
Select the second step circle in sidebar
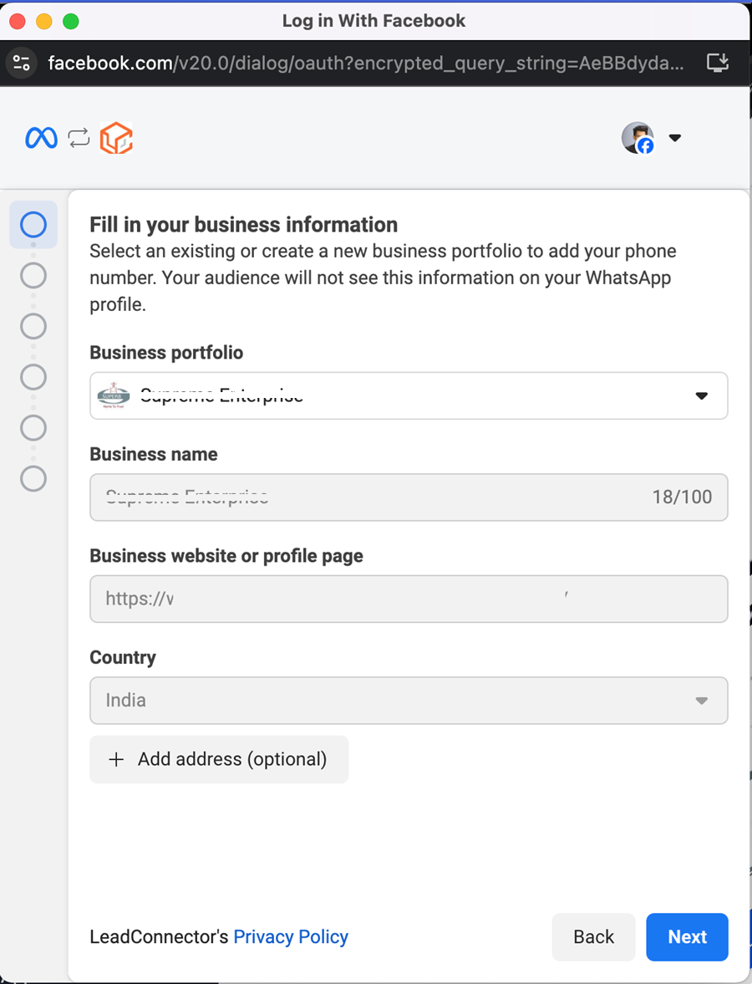33,276
